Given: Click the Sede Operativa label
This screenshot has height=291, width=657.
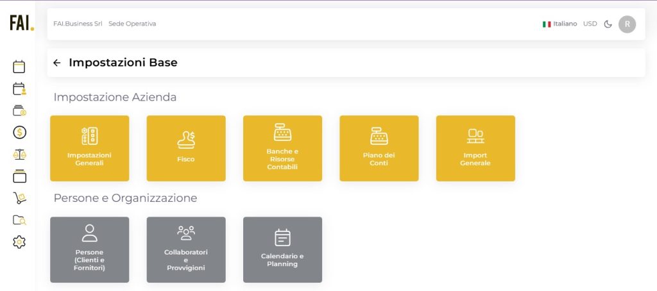Looking at the screenshot, I should (132, 24).
